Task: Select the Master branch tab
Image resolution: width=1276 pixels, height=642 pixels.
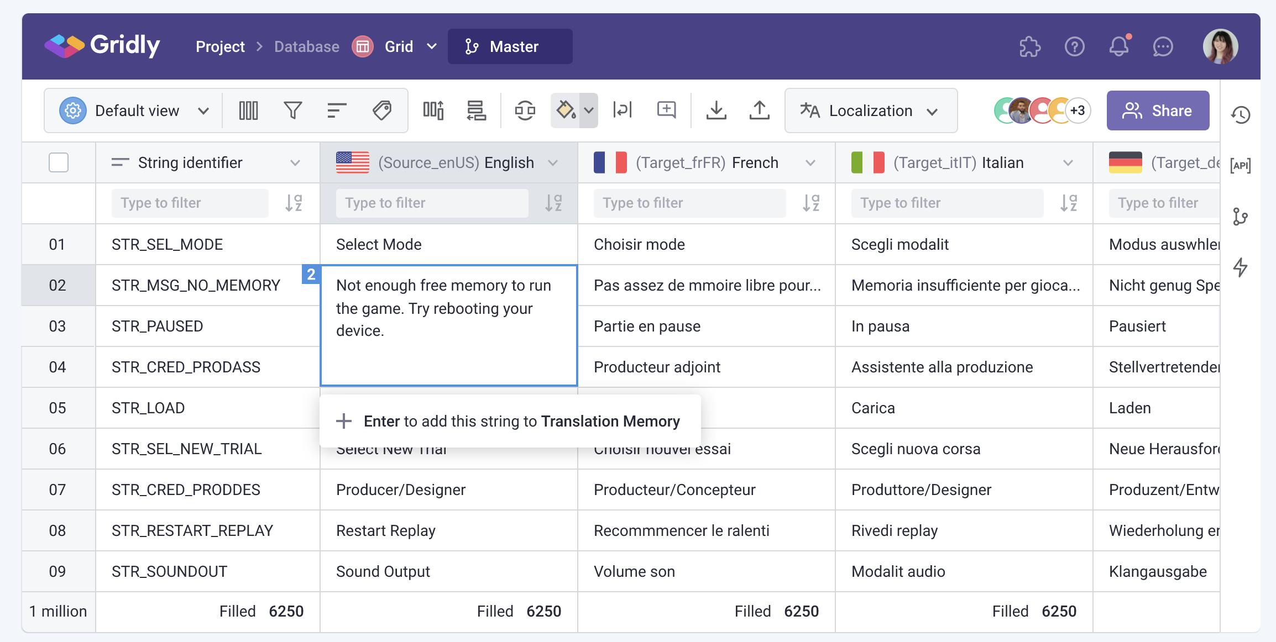Action: (510, 46)
